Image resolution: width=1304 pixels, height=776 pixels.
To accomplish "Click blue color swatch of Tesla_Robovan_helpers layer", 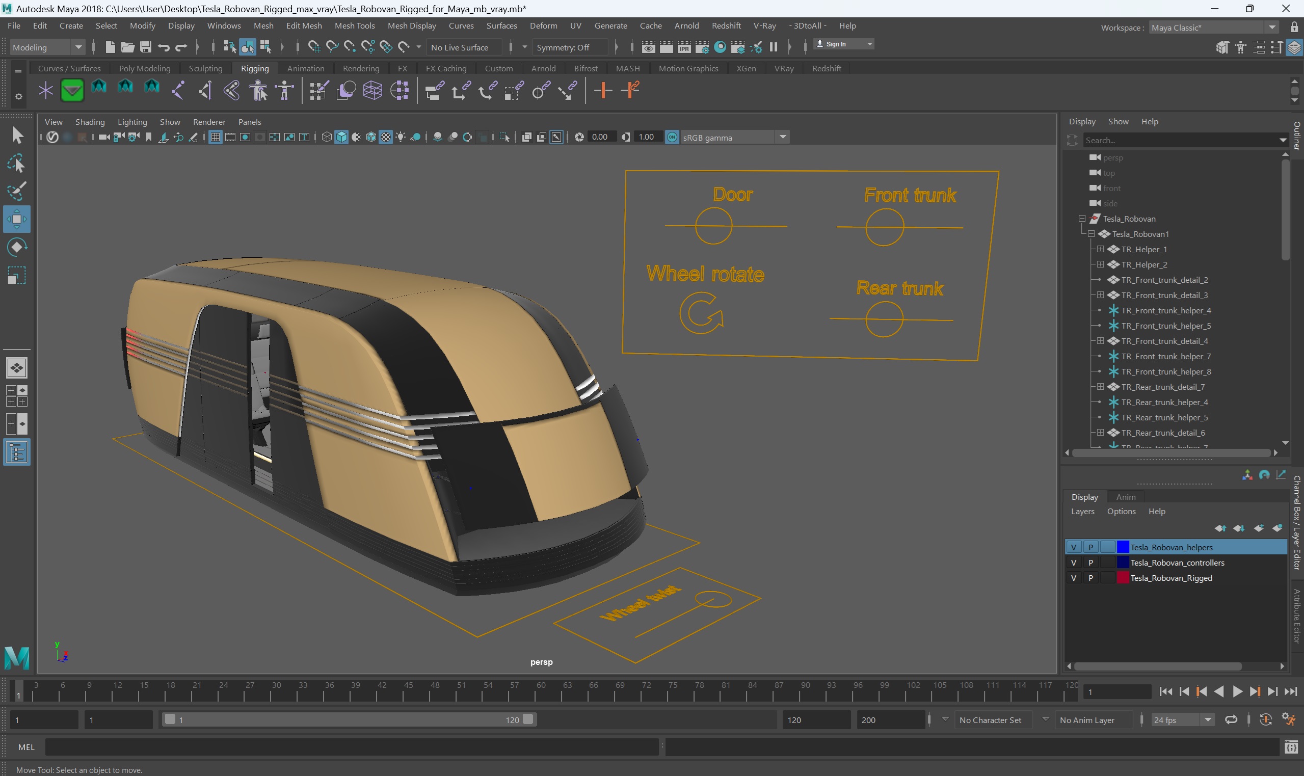I will [1123, 548].
